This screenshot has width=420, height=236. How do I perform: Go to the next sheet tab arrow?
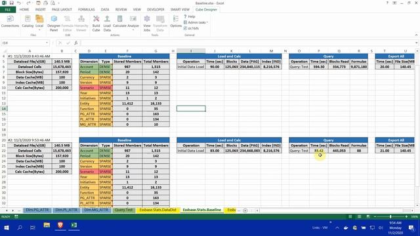tap(12, 210)
